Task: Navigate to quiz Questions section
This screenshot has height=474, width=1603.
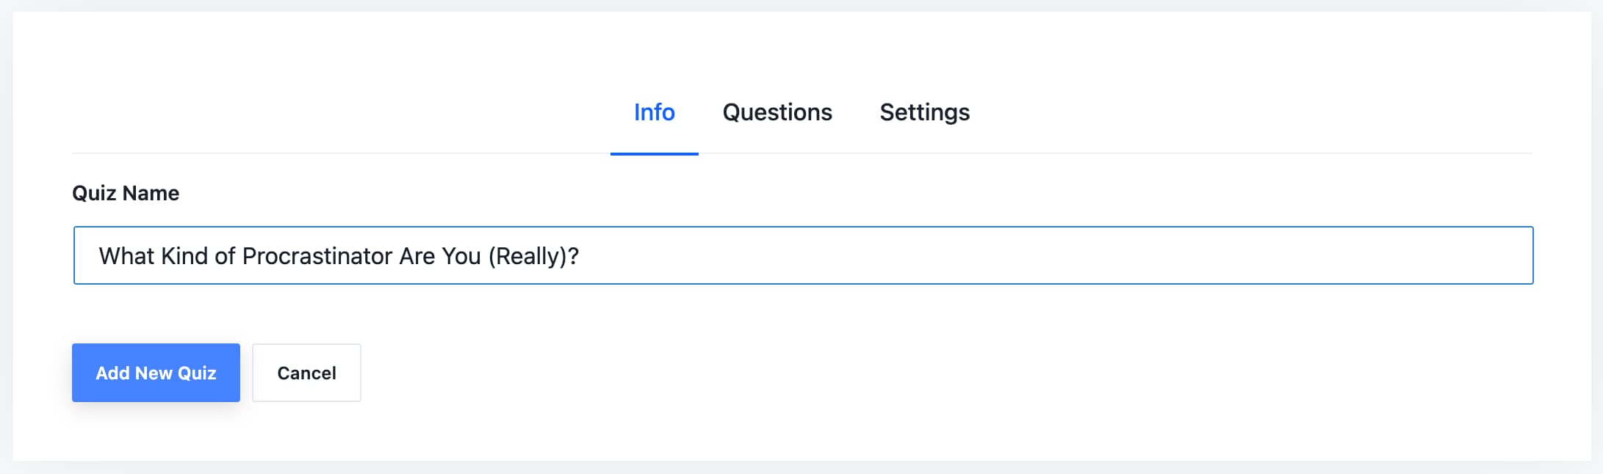Action: [777, 112]
